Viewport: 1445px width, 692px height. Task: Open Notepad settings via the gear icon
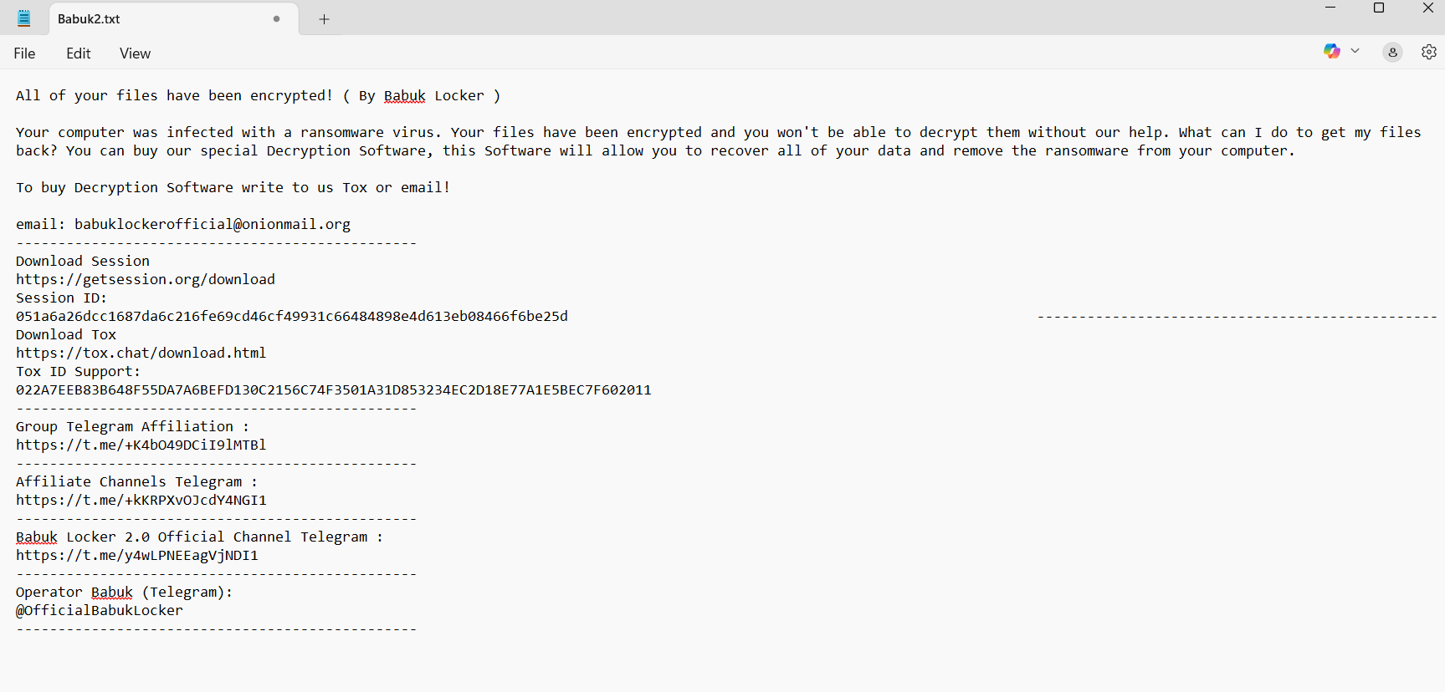click(x=1429, y=52)
